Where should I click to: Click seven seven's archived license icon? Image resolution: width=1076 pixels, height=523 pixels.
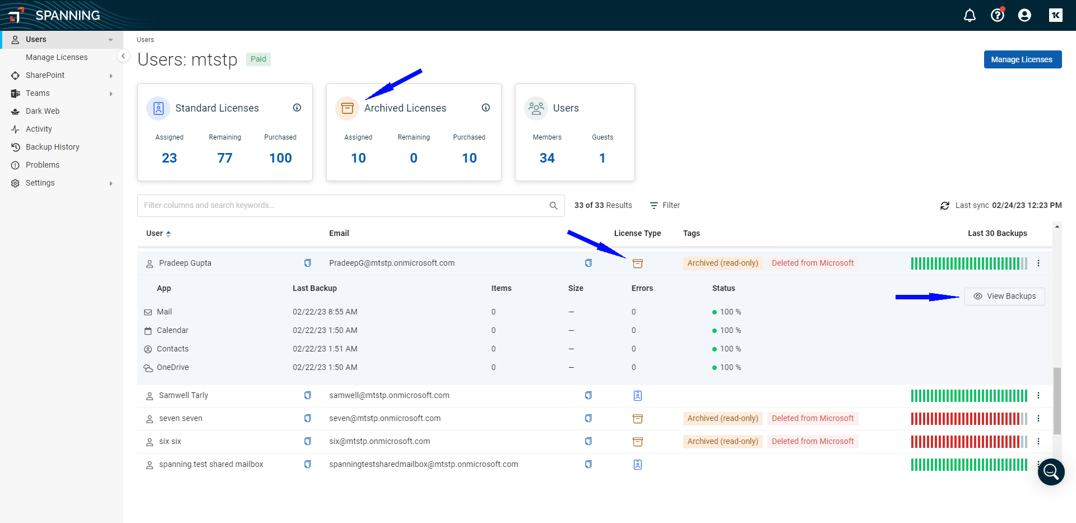638,419
